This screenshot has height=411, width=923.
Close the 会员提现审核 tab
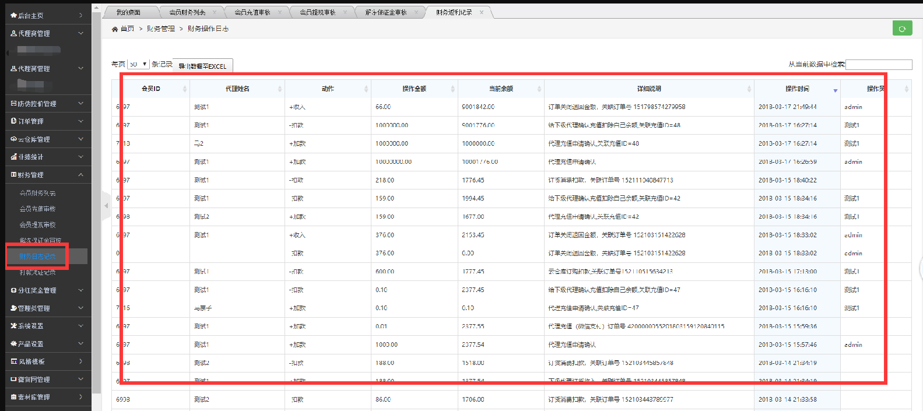pyautogui.click(x=345, y=12)
